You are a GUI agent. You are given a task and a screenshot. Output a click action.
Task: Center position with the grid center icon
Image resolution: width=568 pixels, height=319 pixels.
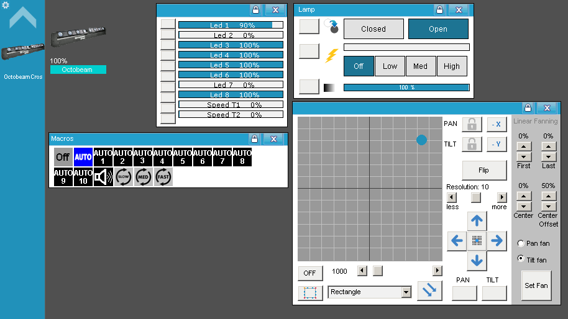pyautogui.click(x=477, y=241)
